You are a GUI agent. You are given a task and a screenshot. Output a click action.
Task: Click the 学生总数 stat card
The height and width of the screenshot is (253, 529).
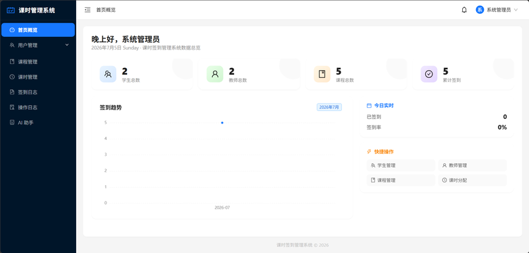coord(142,74)
